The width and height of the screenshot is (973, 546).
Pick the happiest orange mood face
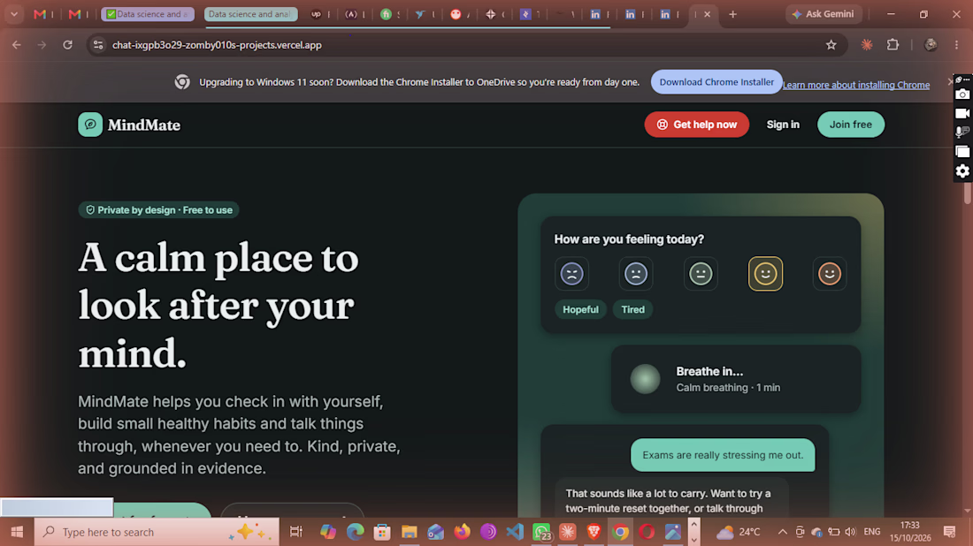(830, 274)
